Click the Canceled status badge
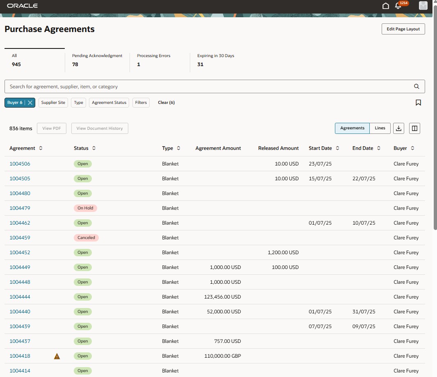437x377 pixels. [86, 238]
